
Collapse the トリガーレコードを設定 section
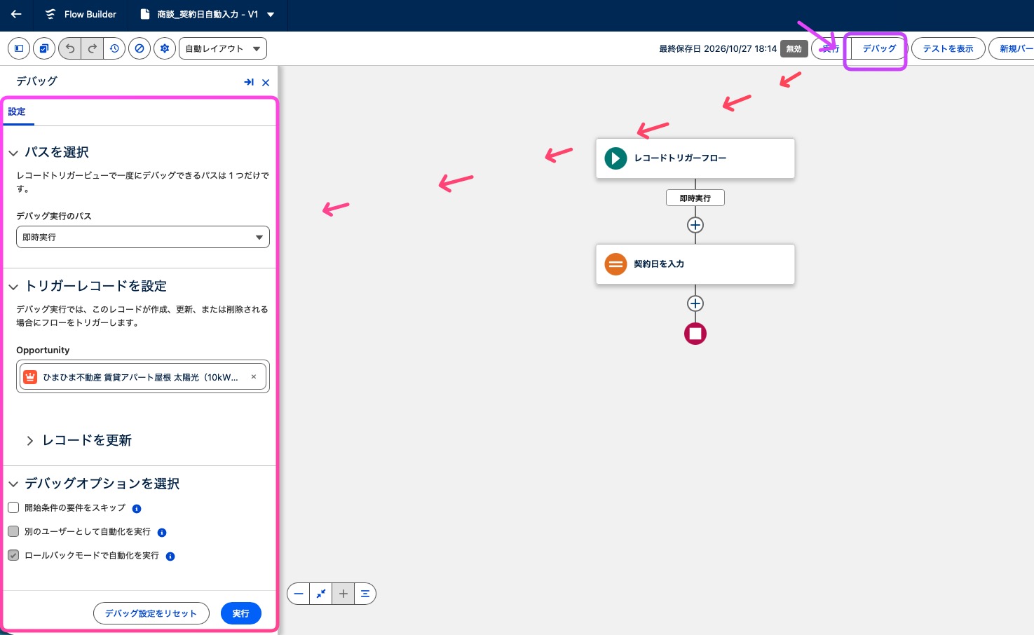pos(13,287)
